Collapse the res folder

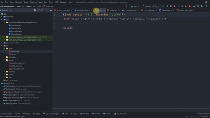coord(2,46)
